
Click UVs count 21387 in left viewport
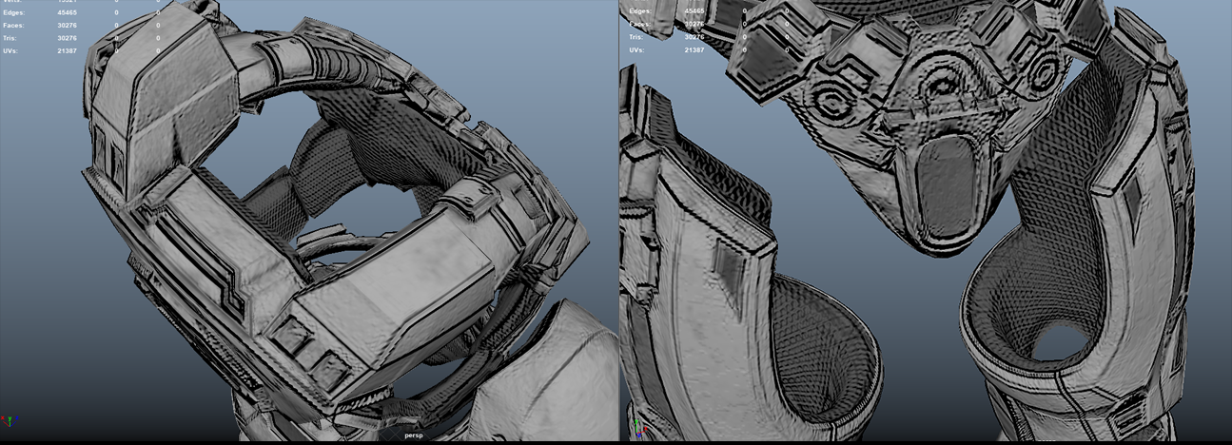coord(68,49)
